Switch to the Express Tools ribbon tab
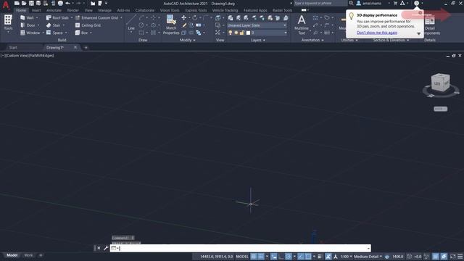464x261 pixels. (x=196, y=10)
